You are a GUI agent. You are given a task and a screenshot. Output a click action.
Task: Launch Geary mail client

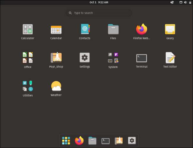[170, 30]
